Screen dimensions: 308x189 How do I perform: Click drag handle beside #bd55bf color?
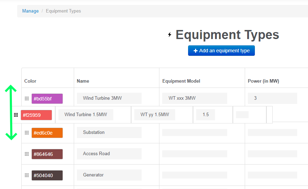(x=27, y=99)
